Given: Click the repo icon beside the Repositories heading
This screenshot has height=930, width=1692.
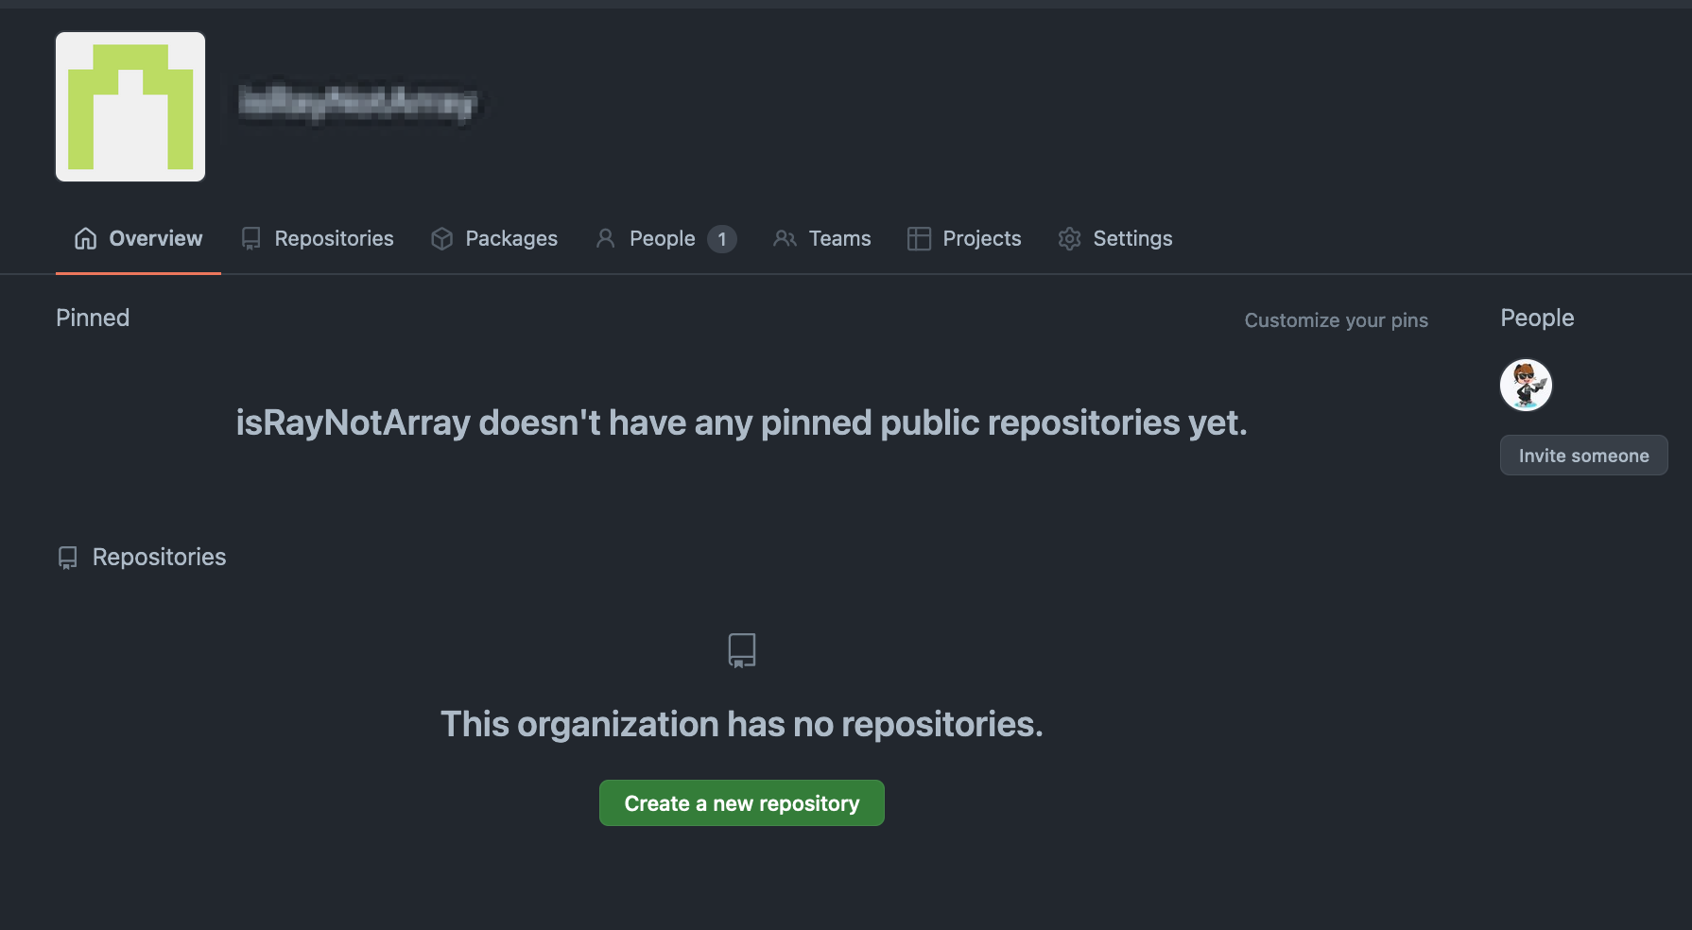Looking at the screenshot, I should 67,558.
